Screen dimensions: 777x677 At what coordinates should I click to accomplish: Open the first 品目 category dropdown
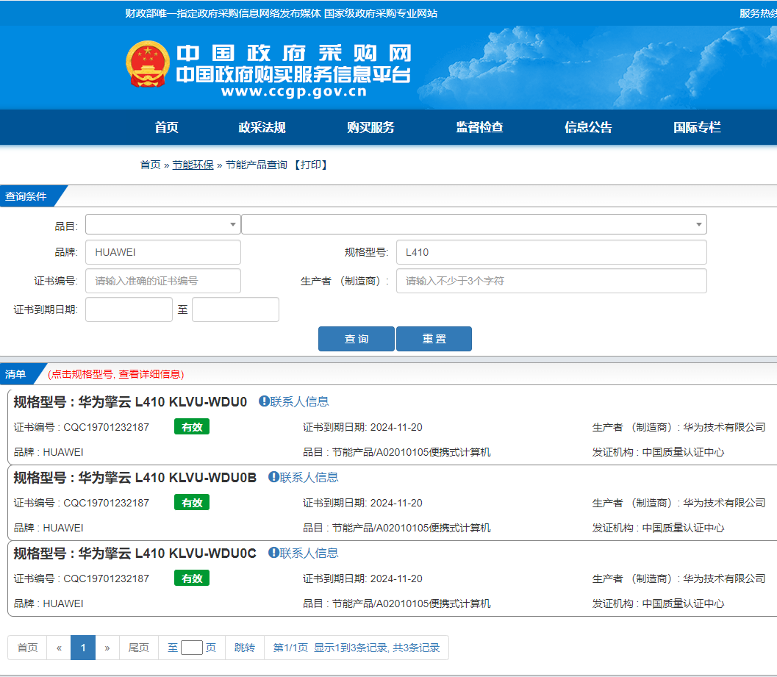pos(163,224)
